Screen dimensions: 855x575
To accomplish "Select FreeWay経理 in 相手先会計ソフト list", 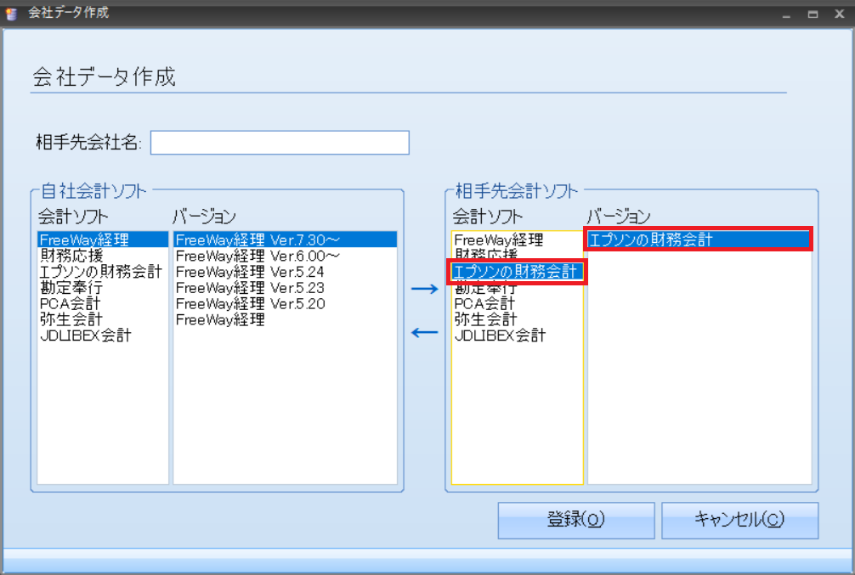I will pos(498,240).
